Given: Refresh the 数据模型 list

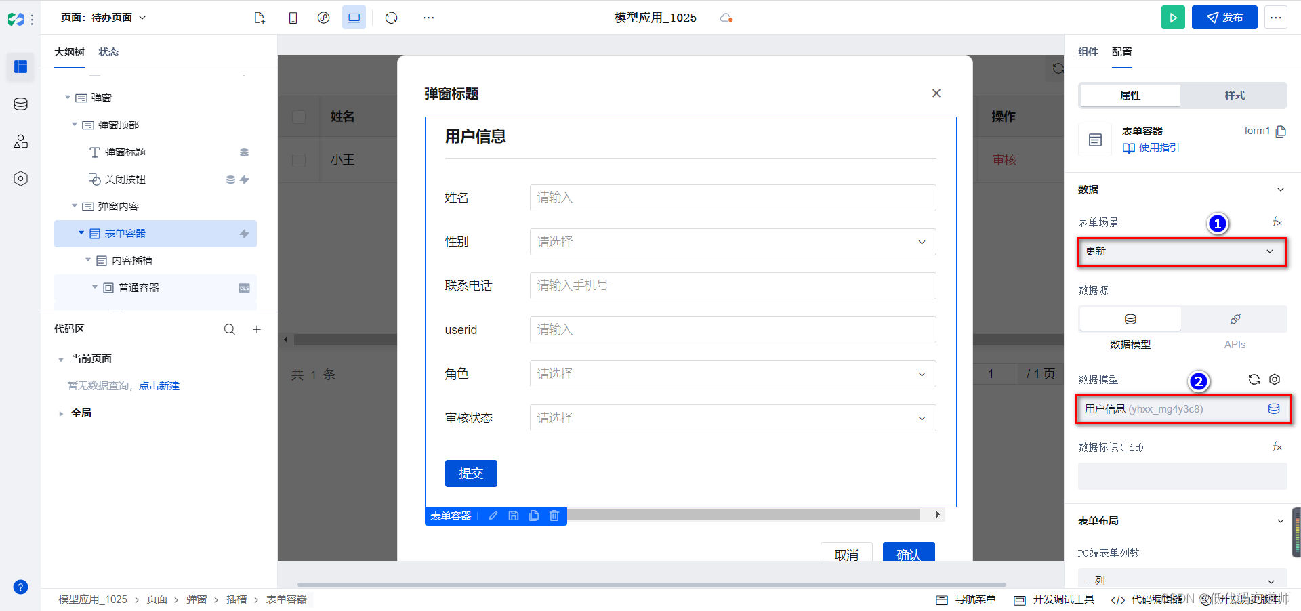Looking at the screenshot, I should 1254,379.
